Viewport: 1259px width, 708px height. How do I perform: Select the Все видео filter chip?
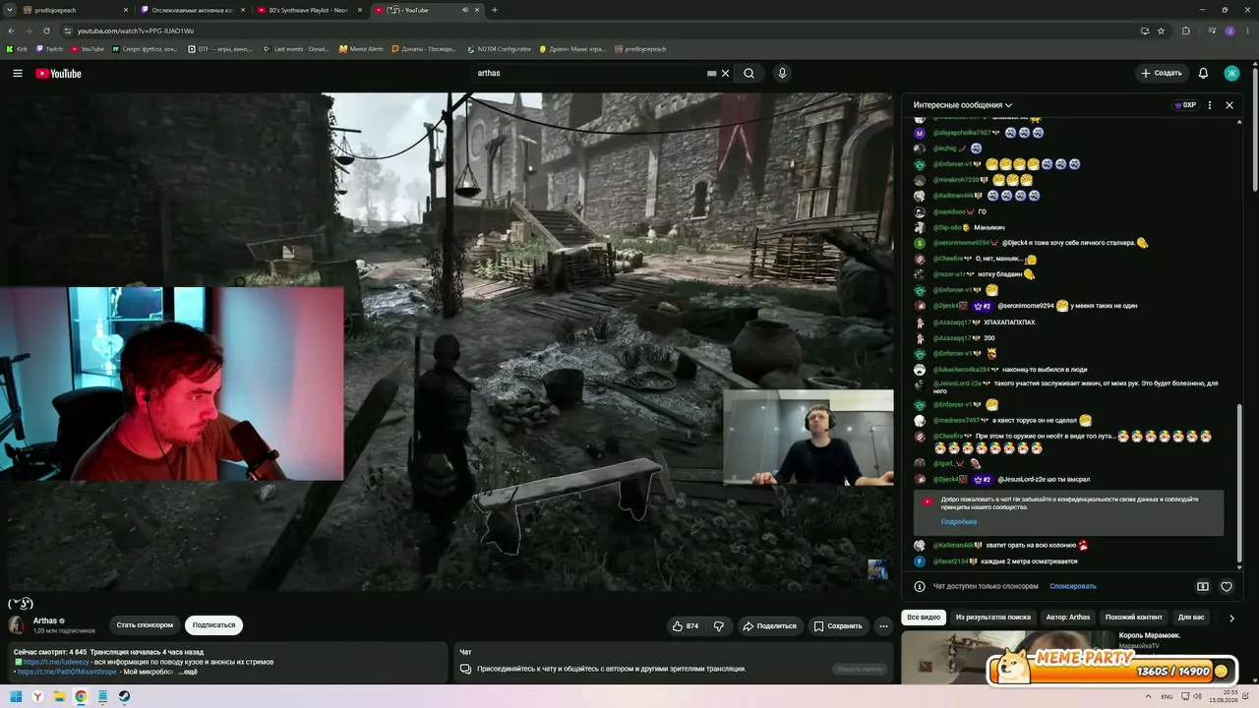click(x=924, y=618)
